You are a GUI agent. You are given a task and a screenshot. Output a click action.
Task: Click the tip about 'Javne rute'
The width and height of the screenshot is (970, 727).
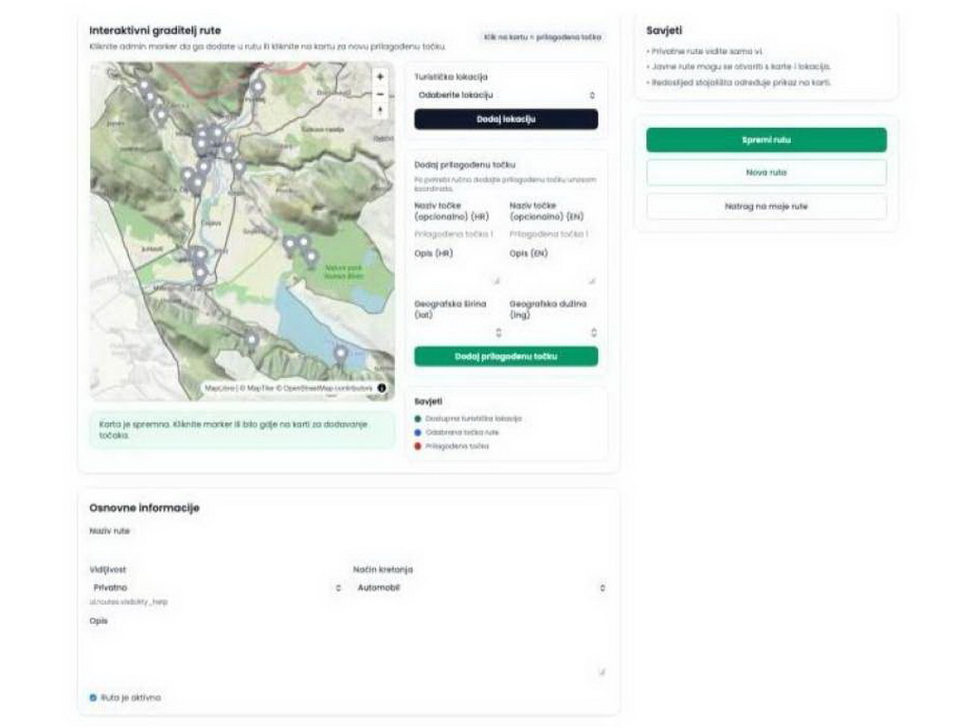pos(739,66)
